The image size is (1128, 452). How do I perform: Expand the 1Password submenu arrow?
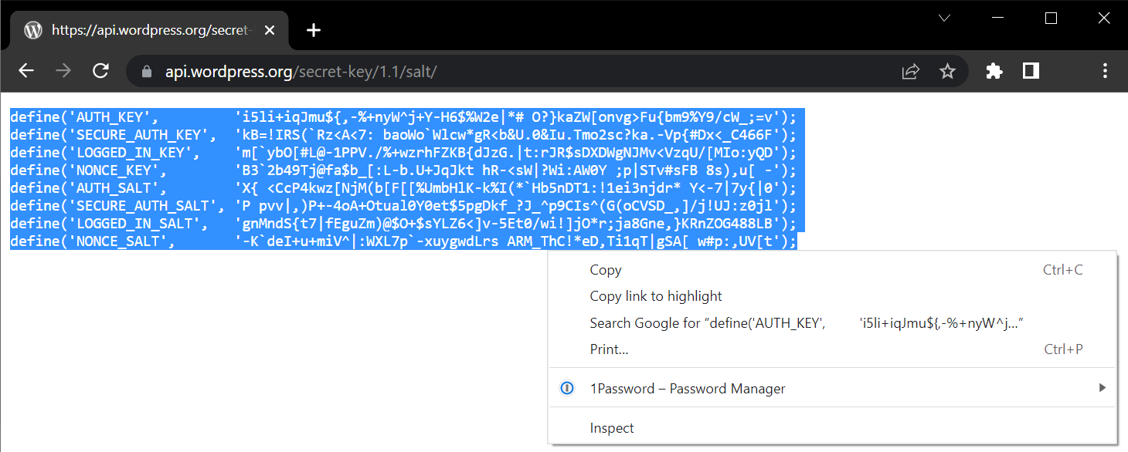1103,388
